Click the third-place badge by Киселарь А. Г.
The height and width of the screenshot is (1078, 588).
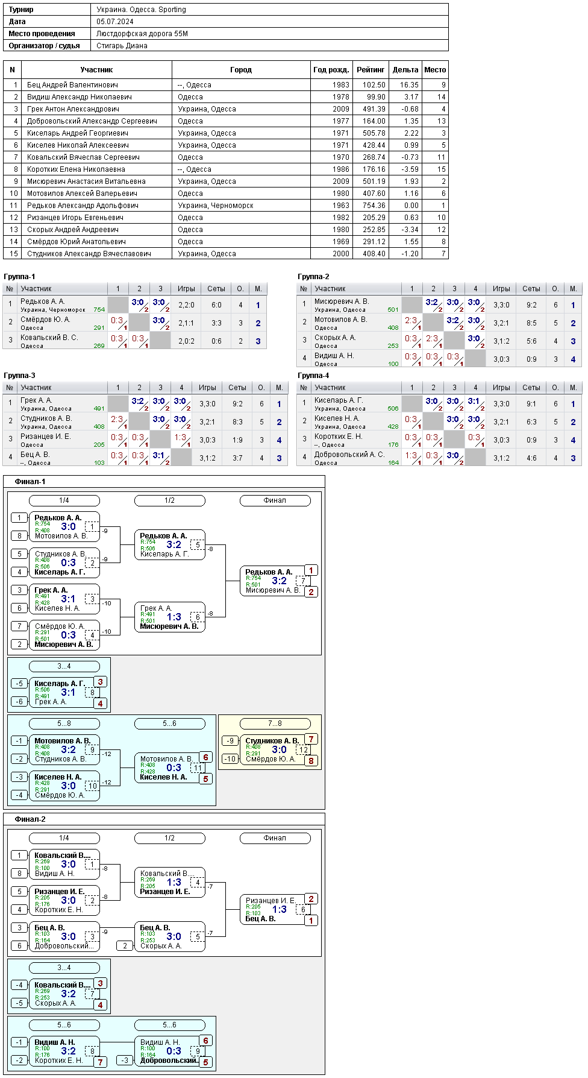(x=100, y=682)
